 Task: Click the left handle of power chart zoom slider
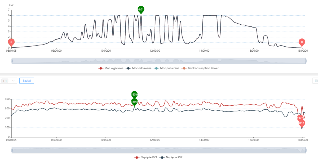pos(12,61)
